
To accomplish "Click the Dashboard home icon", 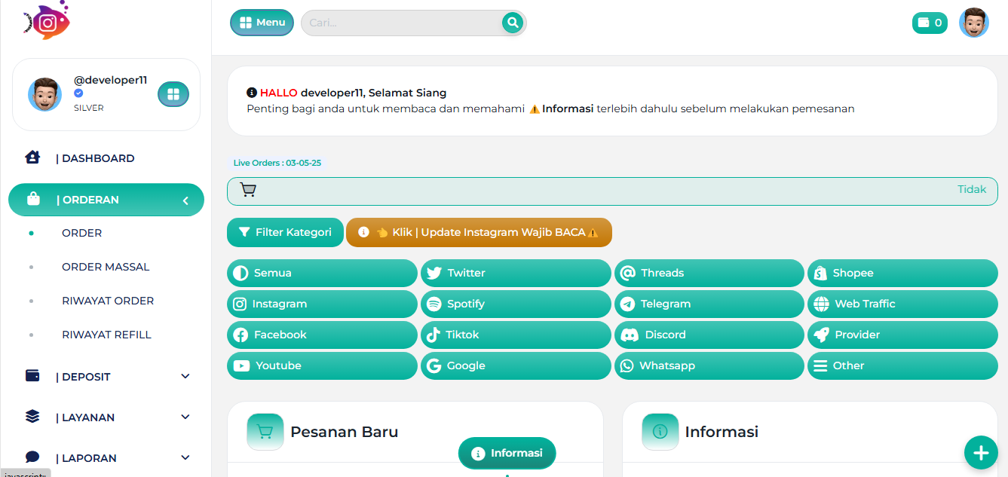I will coord(32,157).
